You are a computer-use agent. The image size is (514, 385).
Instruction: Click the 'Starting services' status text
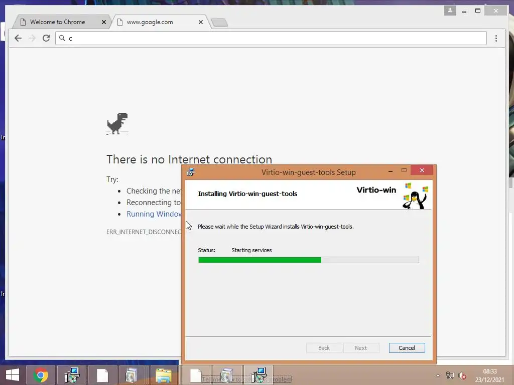251,250
